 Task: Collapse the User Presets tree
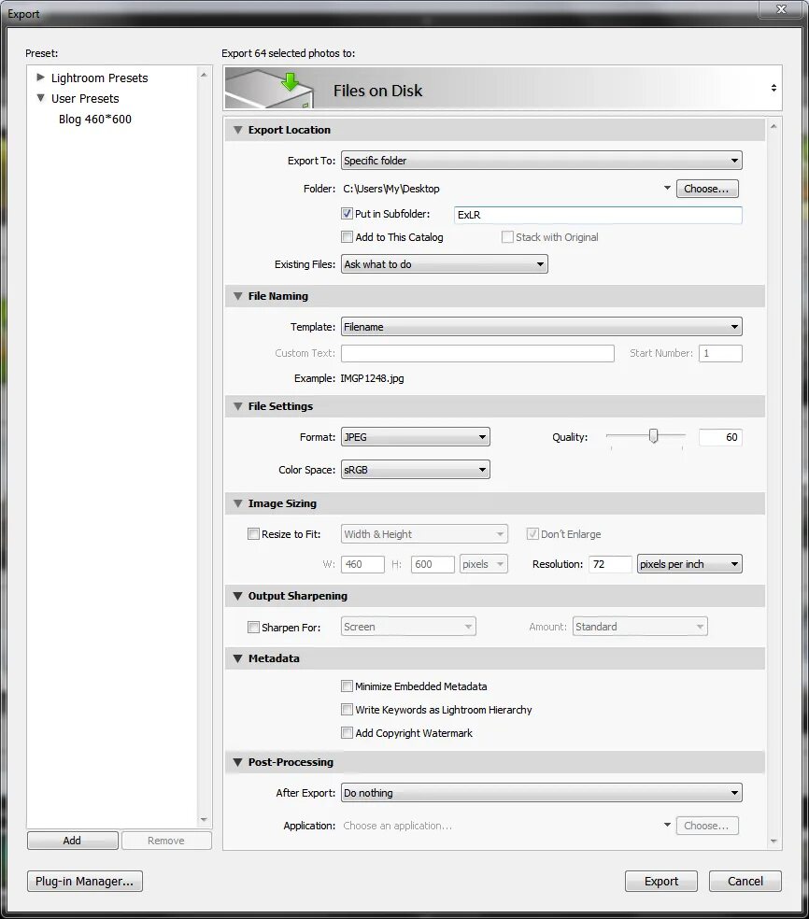[40, 98]
